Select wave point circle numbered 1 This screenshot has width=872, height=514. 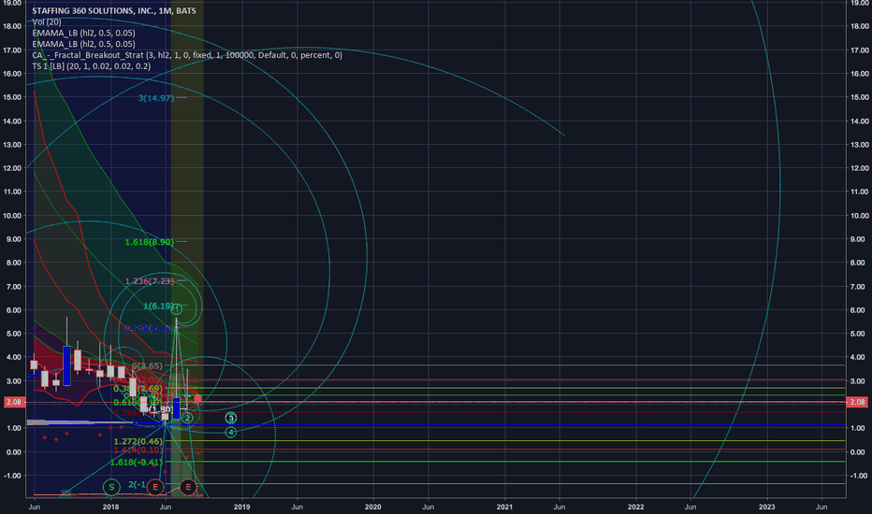pos(176,309)
